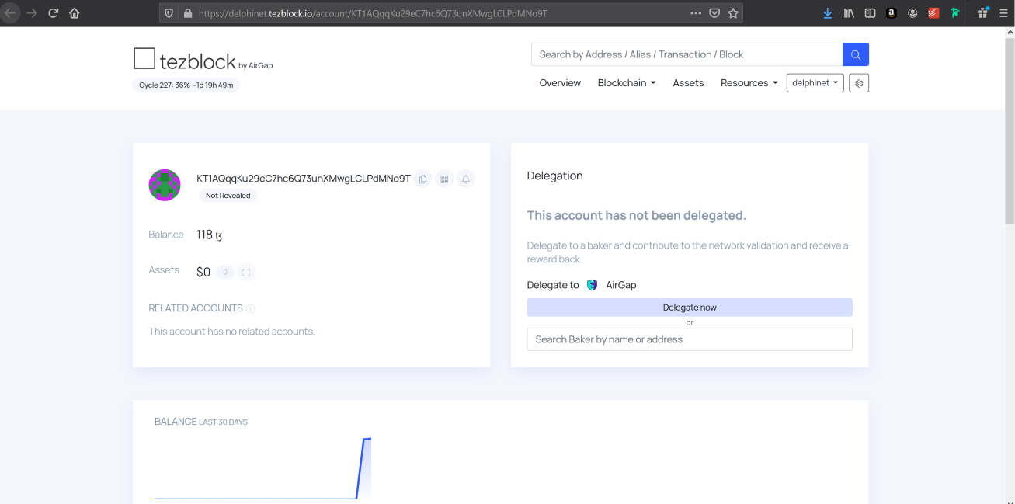The image size is (1015, 504).
Task: Focus the Search Baker input field
Action: pyautogui.click(x=690, y=339)
